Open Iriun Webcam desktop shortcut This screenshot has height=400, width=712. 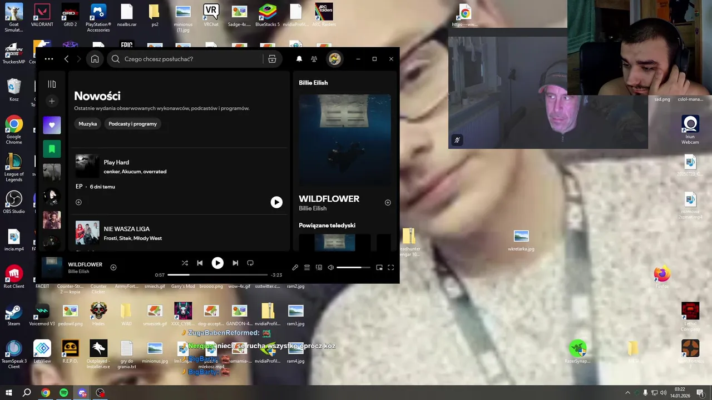690,130
